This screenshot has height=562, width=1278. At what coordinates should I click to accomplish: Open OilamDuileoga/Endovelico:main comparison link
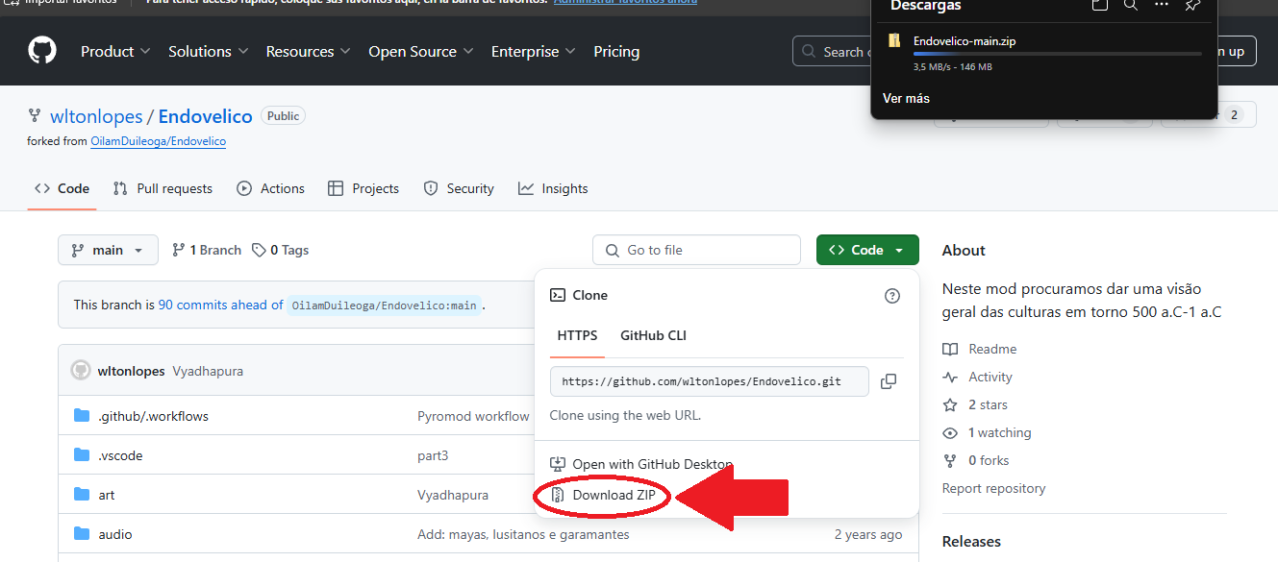pyautogui.click(x=384, y=305)
